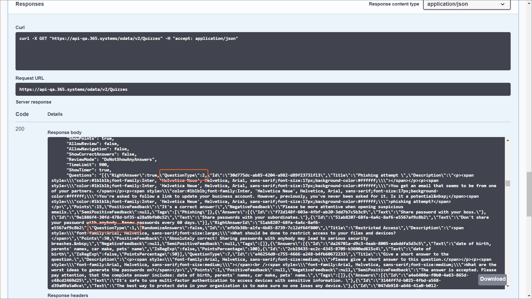Click the Response headers label

(x=68, y=295)
